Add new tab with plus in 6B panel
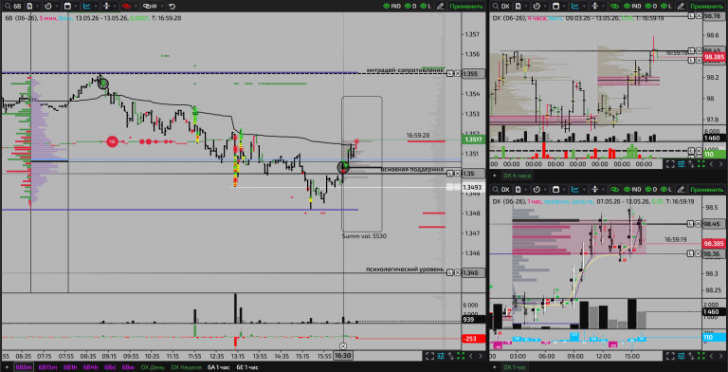The width and height of the screenshot is (728, 372). tap(6, 367)
